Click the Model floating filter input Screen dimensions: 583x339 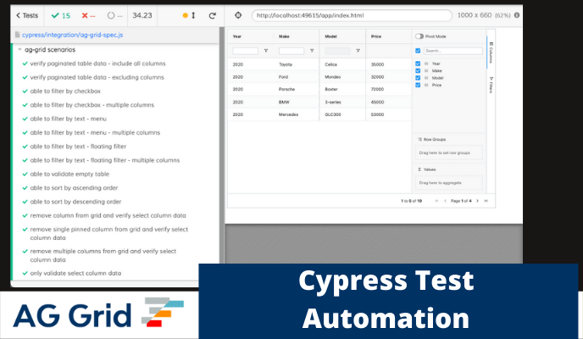(337, 51)
